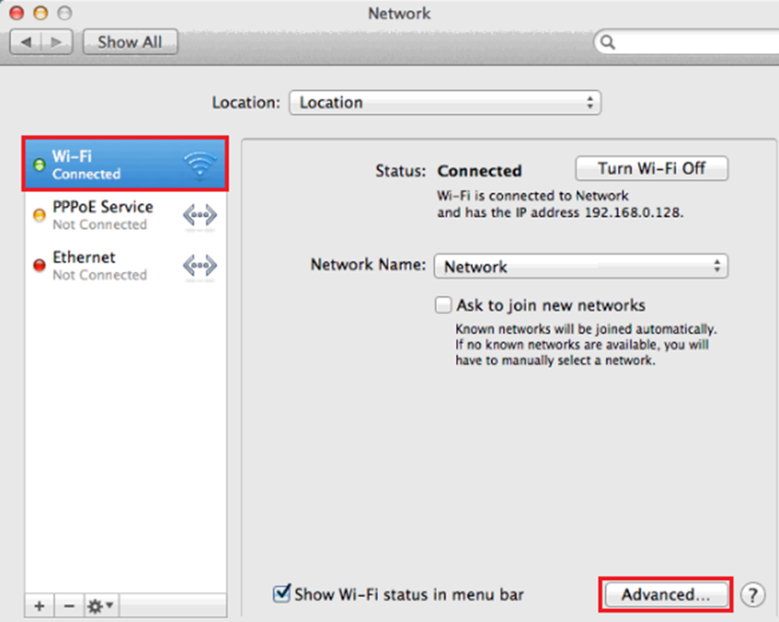Click the Ethernet connection arrows icon
Screen dimensions: 779x622
pos(200,266)
